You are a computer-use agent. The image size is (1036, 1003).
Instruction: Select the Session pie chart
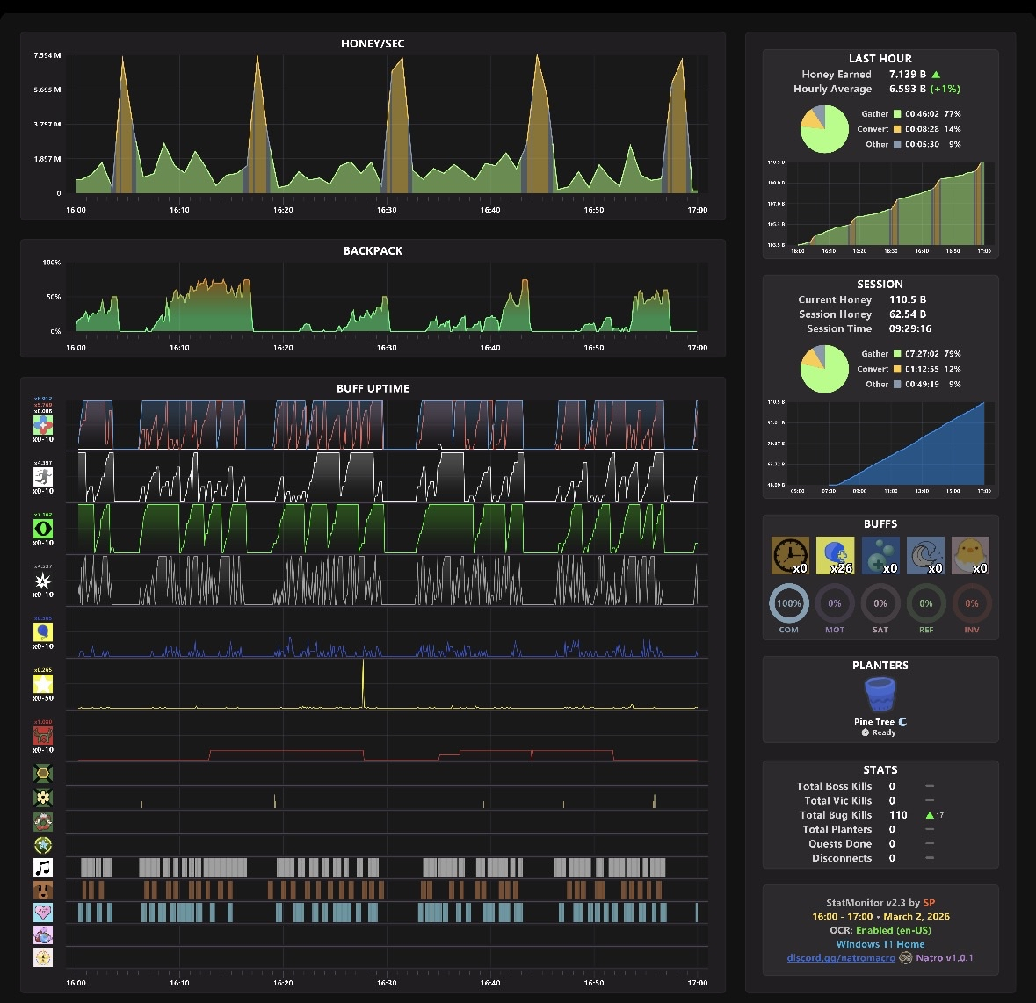coord(824,369)
